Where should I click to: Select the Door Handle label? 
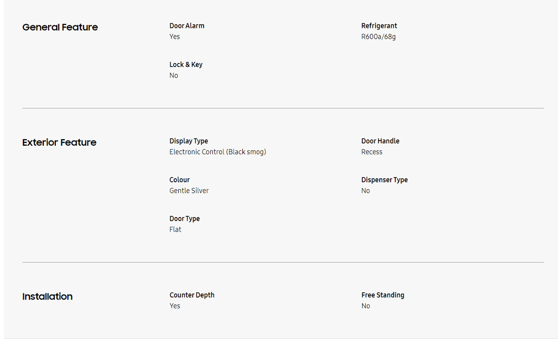click(380, 141)
